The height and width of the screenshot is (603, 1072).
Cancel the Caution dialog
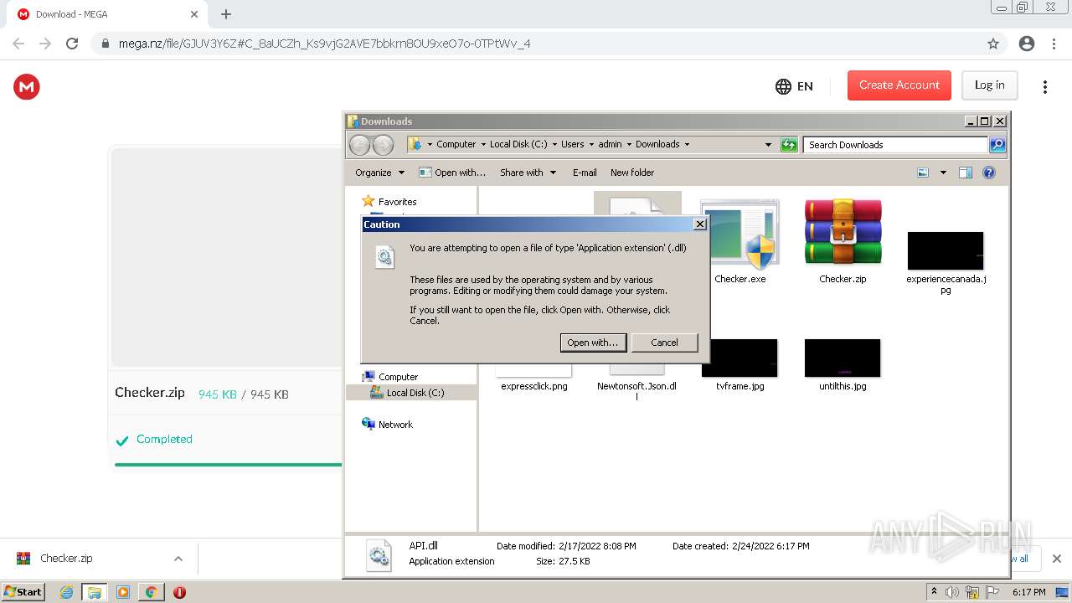tap(664, 343)
